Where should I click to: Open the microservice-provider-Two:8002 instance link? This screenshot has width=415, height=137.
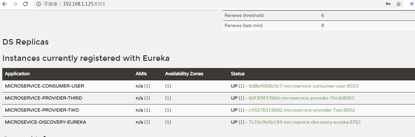(x=302, y=110)
